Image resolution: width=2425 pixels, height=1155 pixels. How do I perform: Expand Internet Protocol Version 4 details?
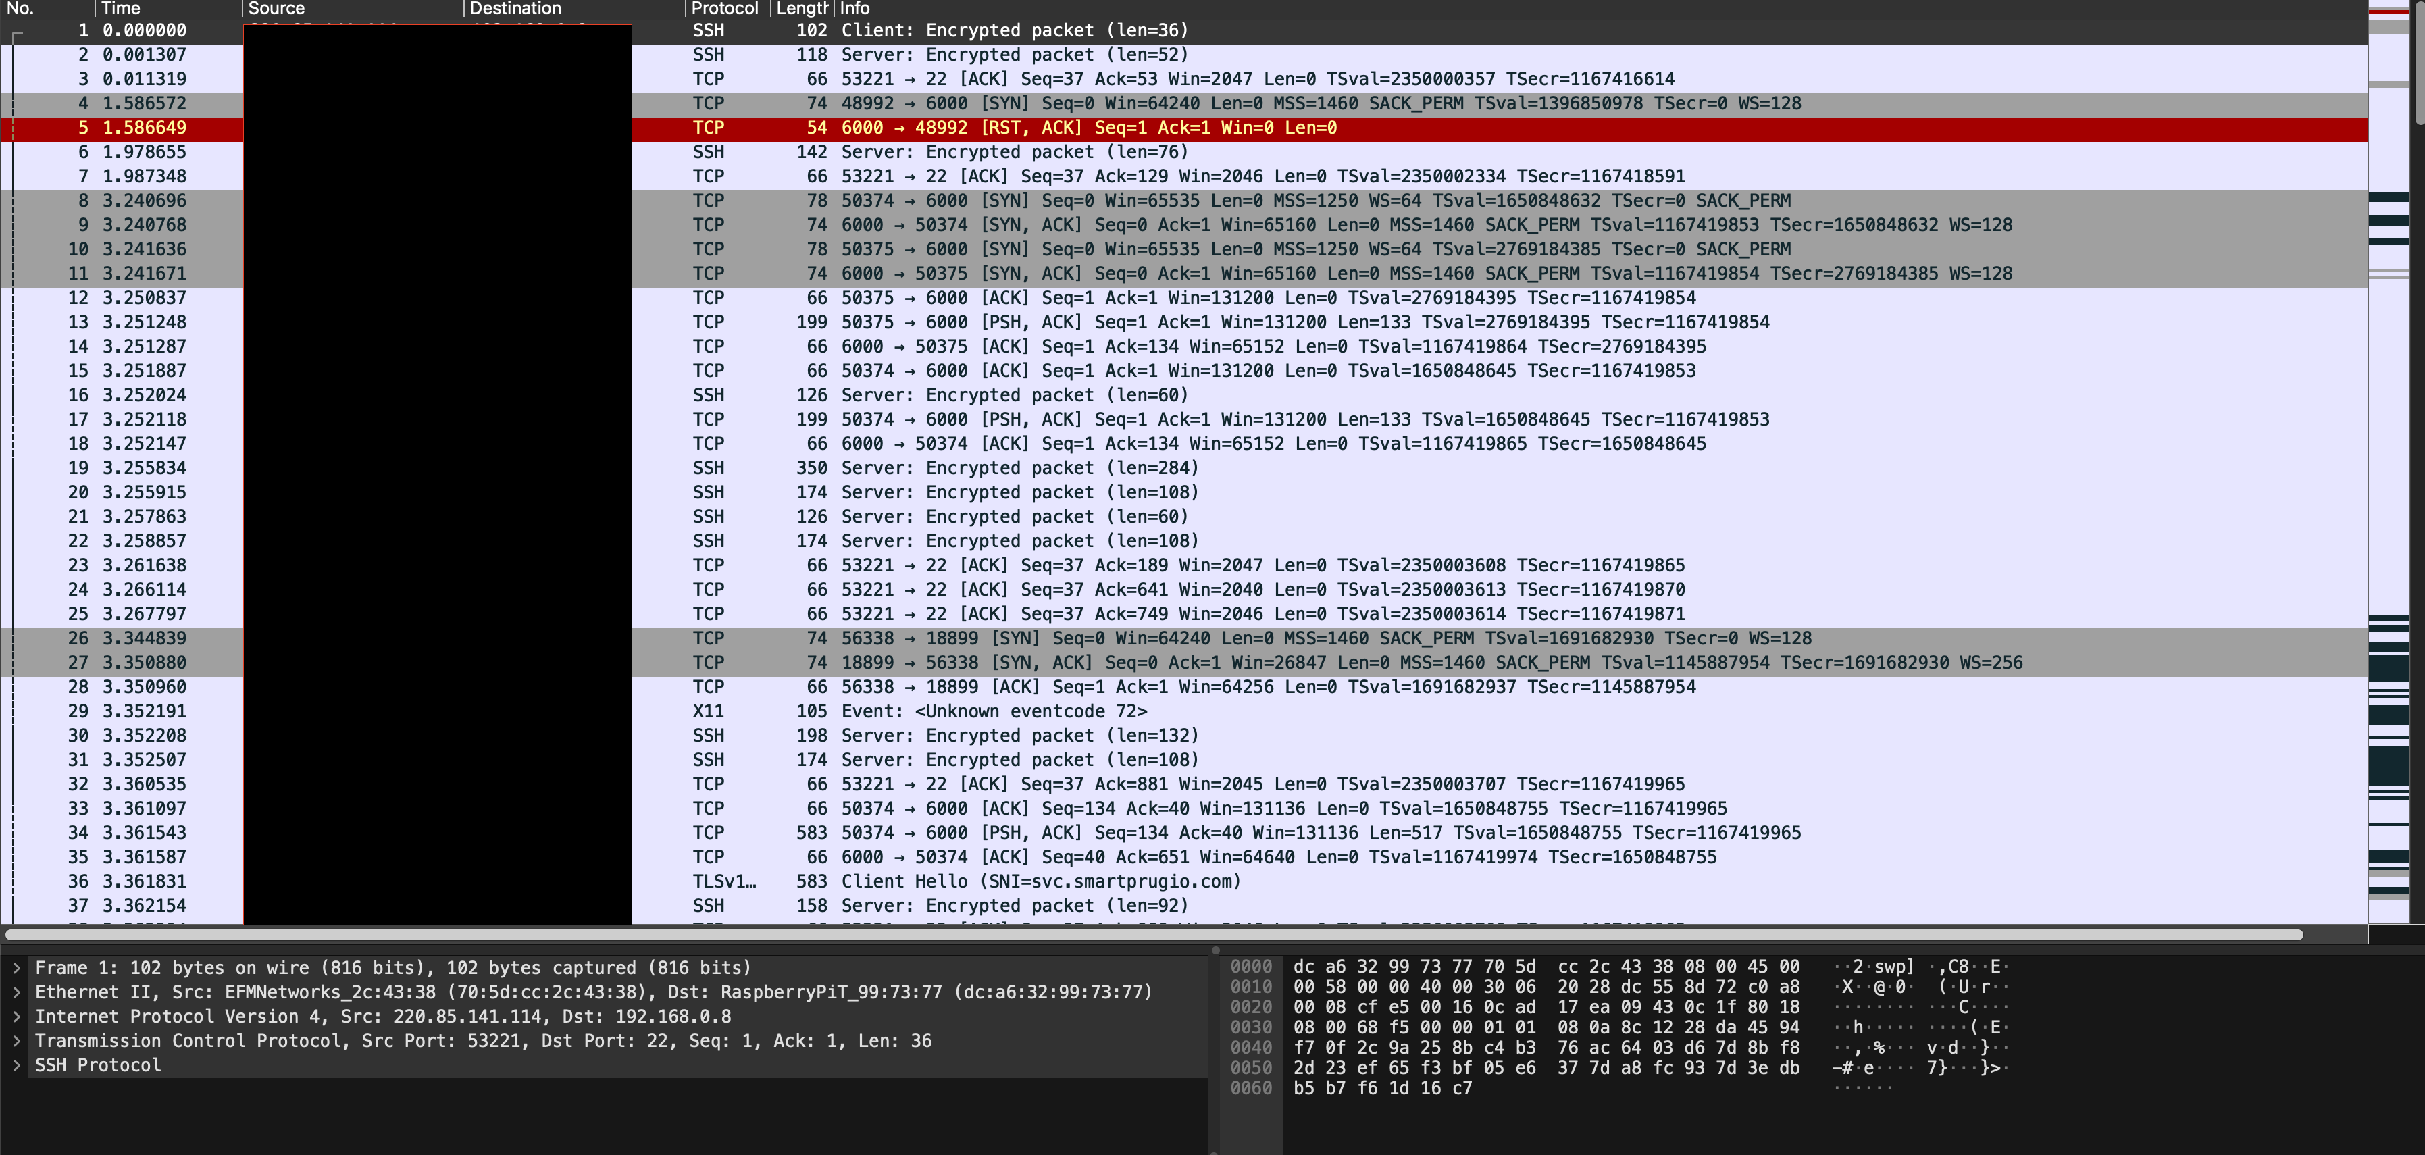(x=16, y=1017)
